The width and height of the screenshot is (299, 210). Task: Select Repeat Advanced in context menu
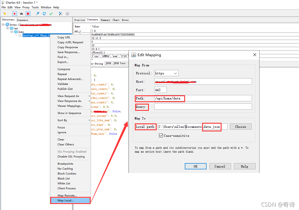(x=70, y=79)
